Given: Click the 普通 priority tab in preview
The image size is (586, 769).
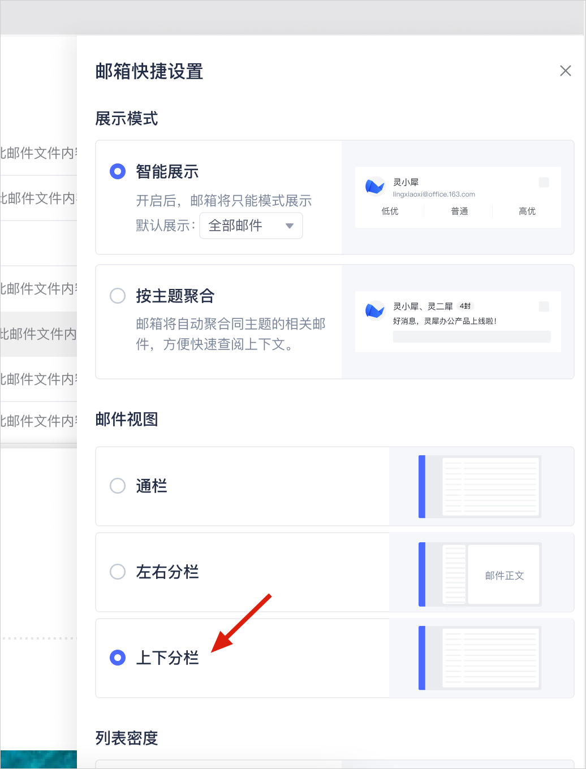Looking at the screenshot, I should coord(459,211).
